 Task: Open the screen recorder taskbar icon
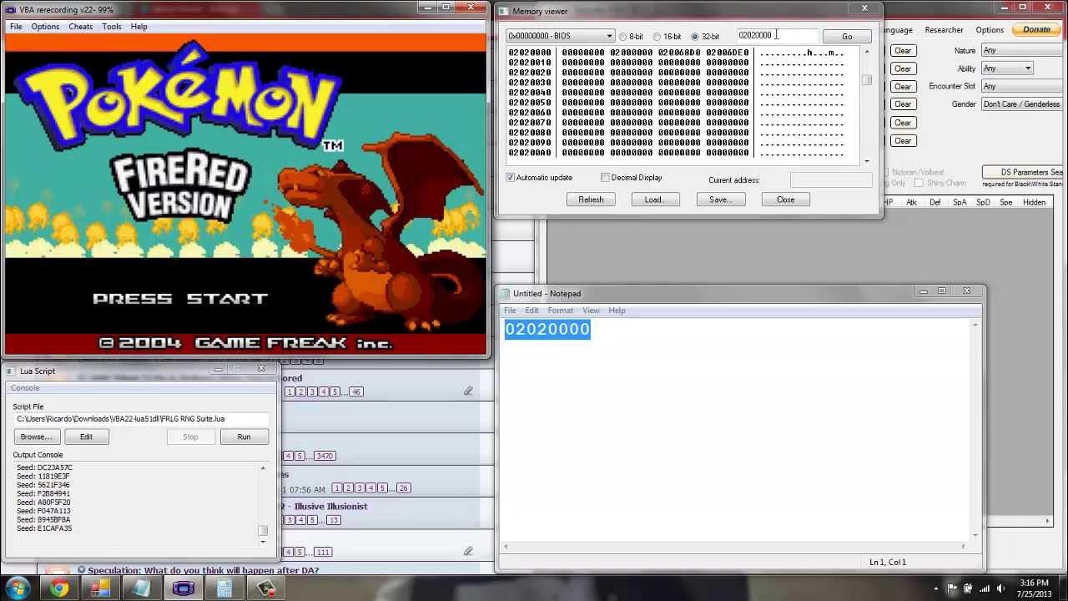(x=266, y=588)
